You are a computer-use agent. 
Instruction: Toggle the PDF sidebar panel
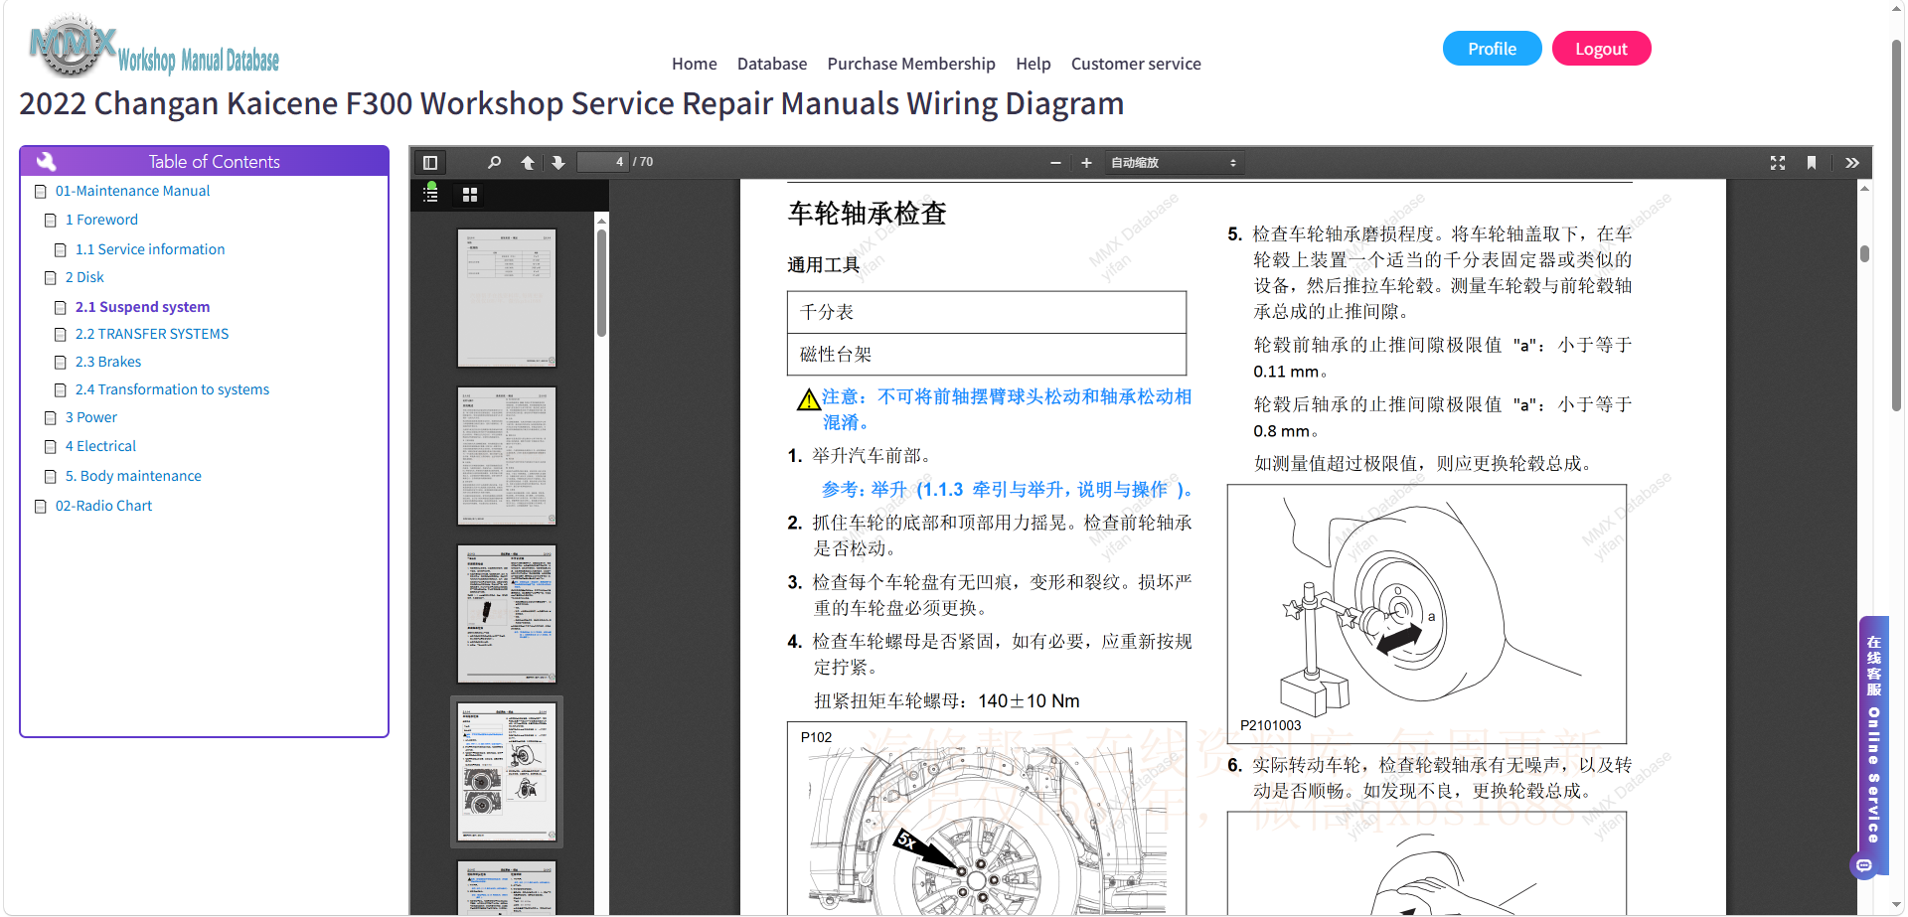(430, 163)
